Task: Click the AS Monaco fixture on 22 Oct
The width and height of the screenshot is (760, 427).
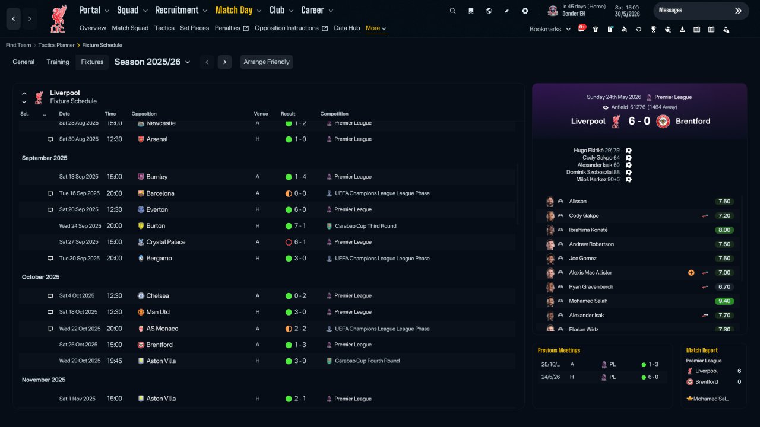Action: tap(268, 329)
